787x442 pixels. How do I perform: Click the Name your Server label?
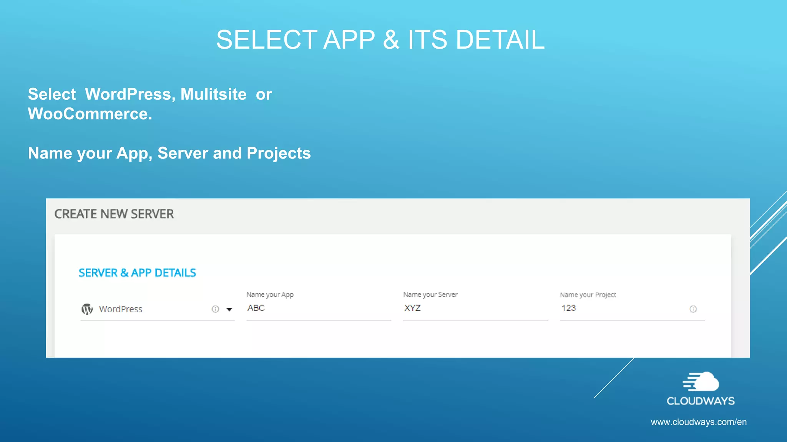430,295
